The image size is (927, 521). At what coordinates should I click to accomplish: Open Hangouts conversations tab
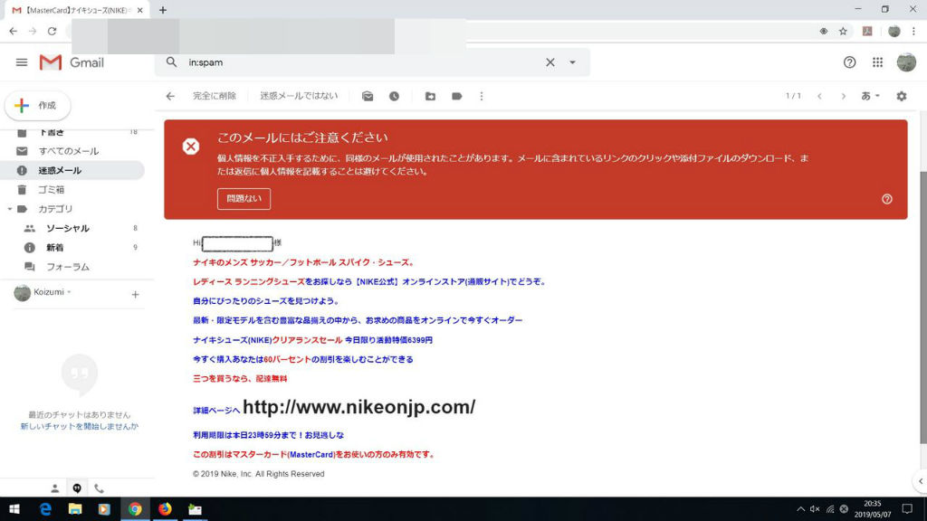[77, 488]
